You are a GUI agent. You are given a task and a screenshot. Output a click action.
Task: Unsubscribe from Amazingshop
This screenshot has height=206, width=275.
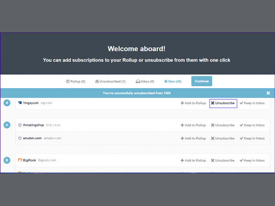point(223,125)
